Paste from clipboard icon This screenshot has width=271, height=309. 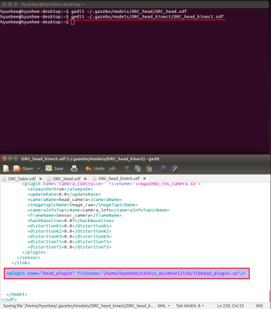tap(149, 168)
